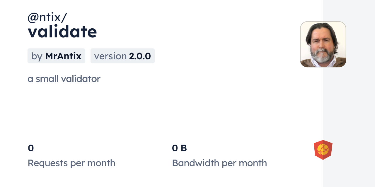Click the "0 B" bandwidth value

pos(179,148)
